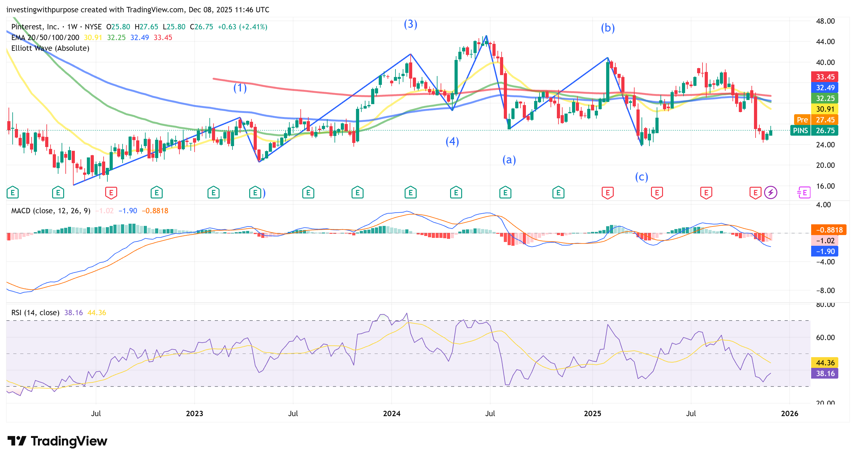The image size is (856, 460).
Task: Click the 2025 label on time axis
Action: 593,414
